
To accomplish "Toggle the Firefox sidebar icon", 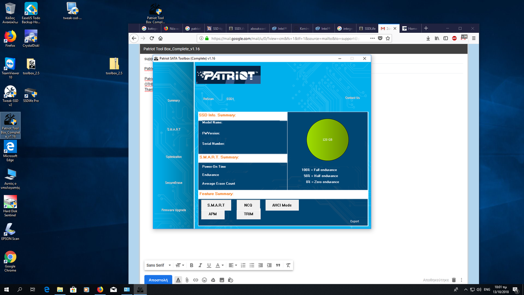I will pyautogui.click(x=445, y=38).
